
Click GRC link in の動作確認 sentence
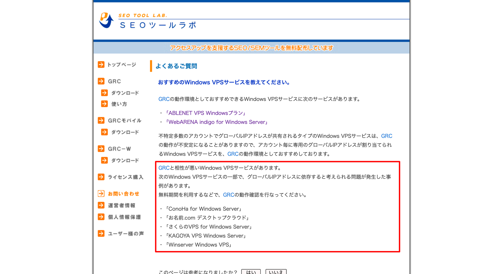click(229, 195)
